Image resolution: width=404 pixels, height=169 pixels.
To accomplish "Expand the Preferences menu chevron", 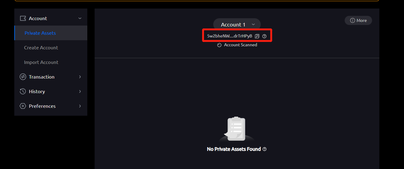I will coord(80,106).
